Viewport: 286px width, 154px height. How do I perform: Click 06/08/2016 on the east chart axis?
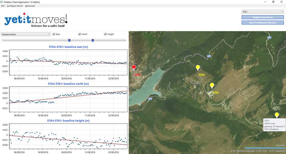pos(19,78)
